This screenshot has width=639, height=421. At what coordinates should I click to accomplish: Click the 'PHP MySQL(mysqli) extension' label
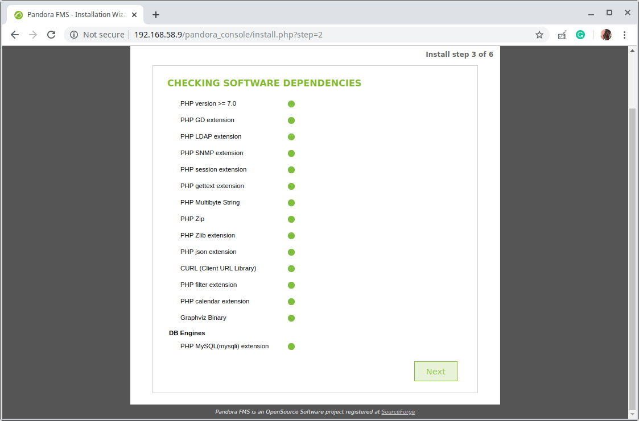pyautogui.click(x=224, y=346)
